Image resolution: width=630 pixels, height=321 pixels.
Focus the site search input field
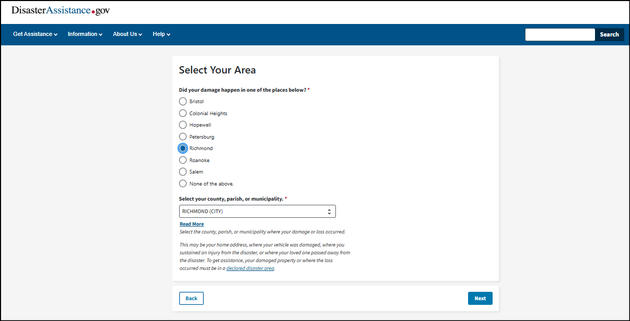point(559,34)
